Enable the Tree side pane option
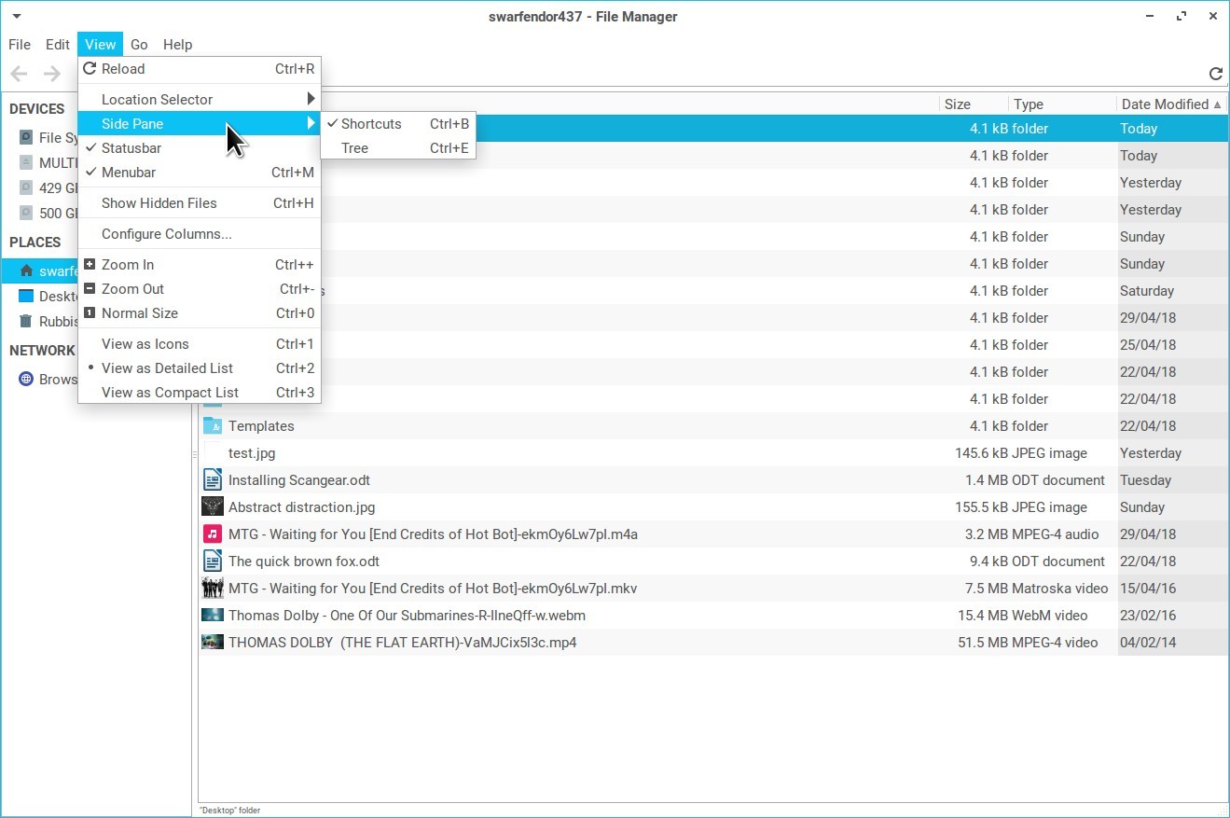 coord(354,148)
